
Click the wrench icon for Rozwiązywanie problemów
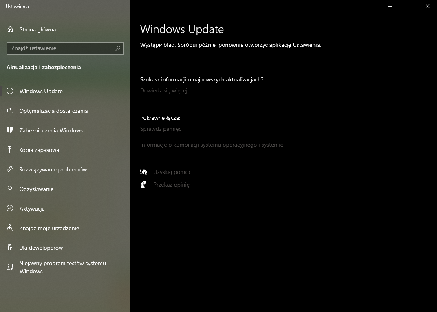(x=10, y=169)
